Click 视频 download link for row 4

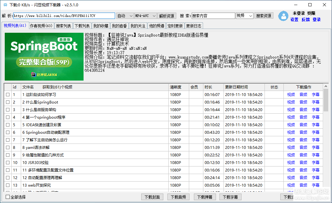[x=291, y=117]
